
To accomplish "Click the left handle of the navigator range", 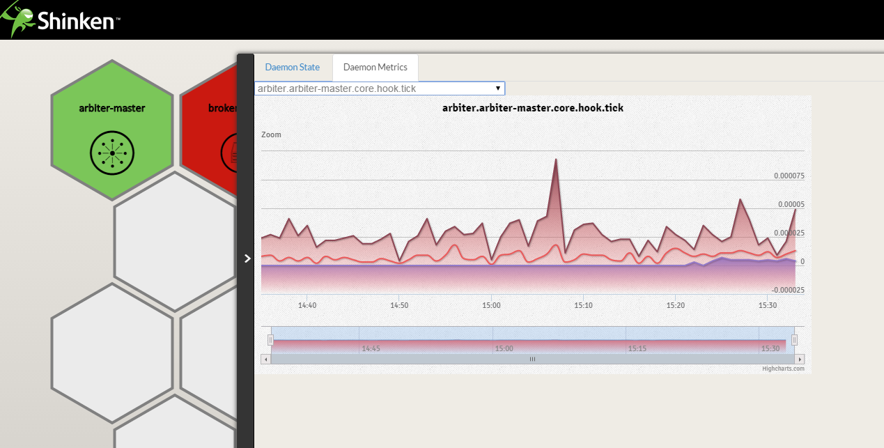I will point(271,340).
